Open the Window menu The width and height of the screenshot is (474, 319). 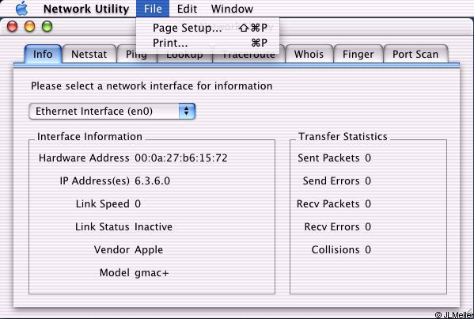[x=232, y=9]
